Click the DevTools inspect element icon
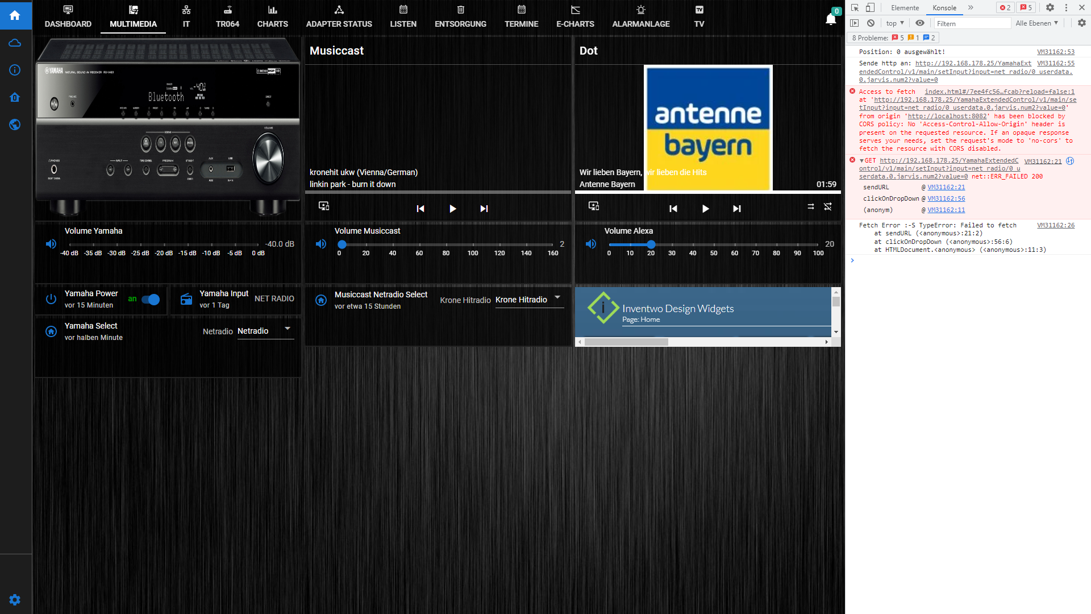 tap(855, 7)
